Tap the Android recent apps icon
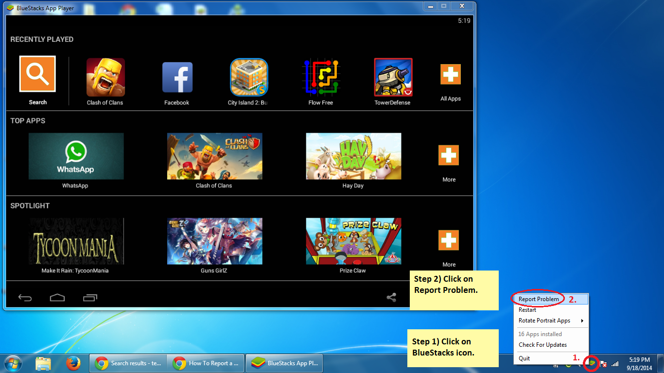This screenshot has height=373, width=664. (x=90, y=297)
